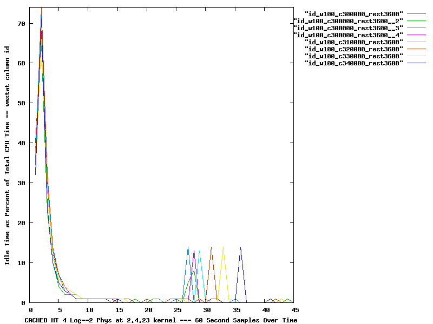Click the magenta legend line sample
Viewport: 433px width, 324px height.
pos(416,35)
